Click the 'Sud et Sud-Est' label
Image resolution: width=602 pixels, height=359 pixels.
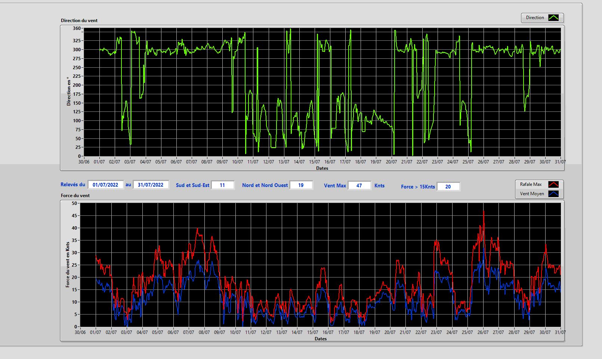click(x=192, y=185)
